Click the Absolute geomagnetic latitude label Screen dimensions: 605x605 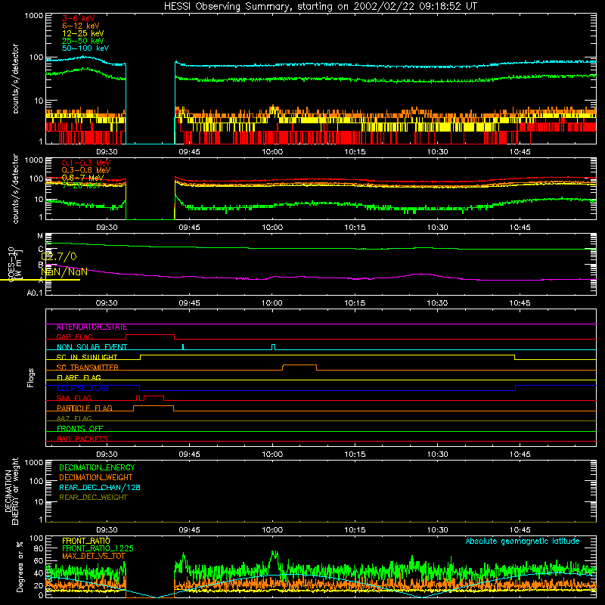[x=523, y=541]
